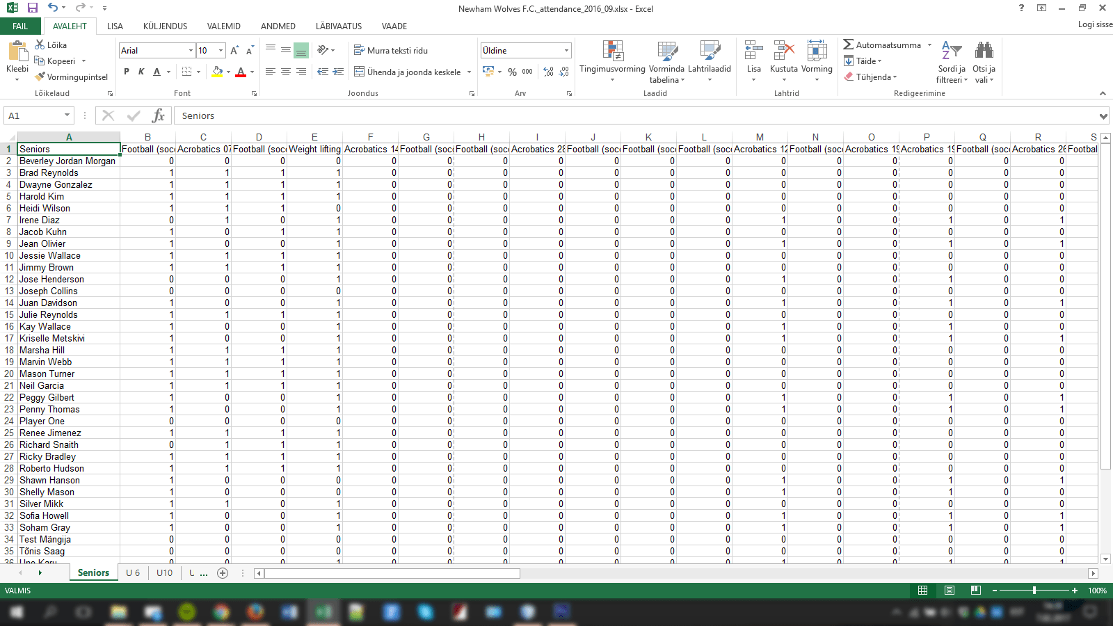Expand the Üldine number format dropdown

point(566,50)
